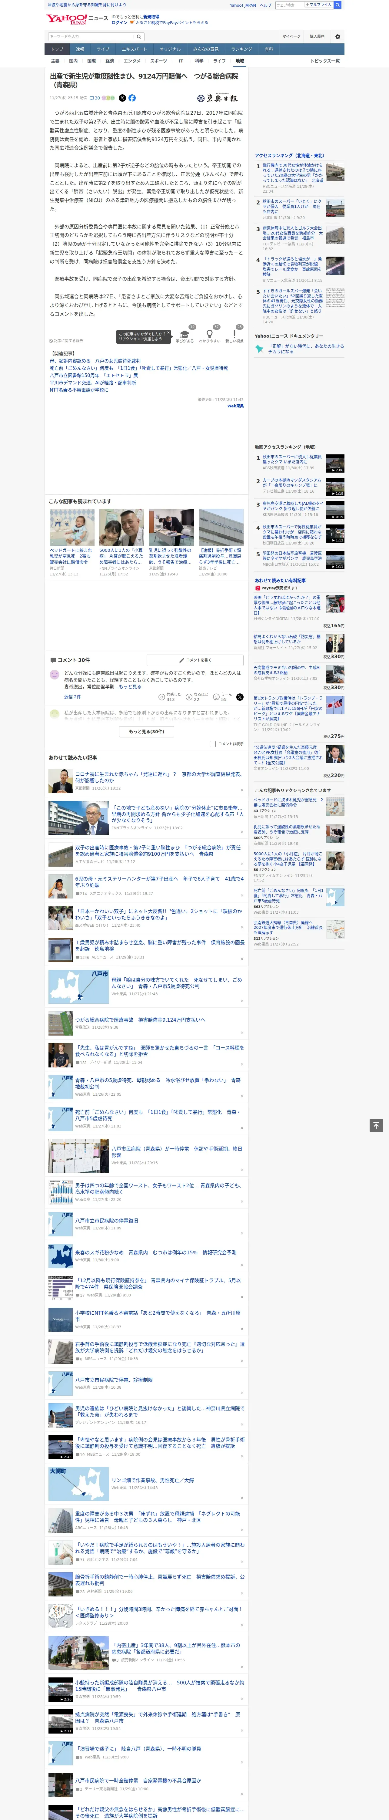The image size is (389, 1820).
Task: Click the わかりやすい lightbulb reaction icon
Action: pos(209,334)
